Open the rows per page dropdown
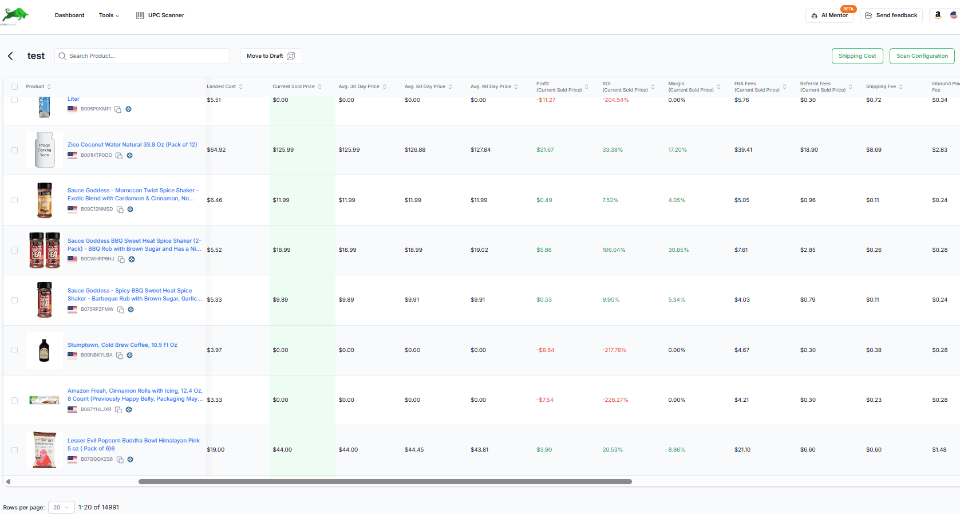The height and width of the screenshot is (514, 960). click(61, 508)
